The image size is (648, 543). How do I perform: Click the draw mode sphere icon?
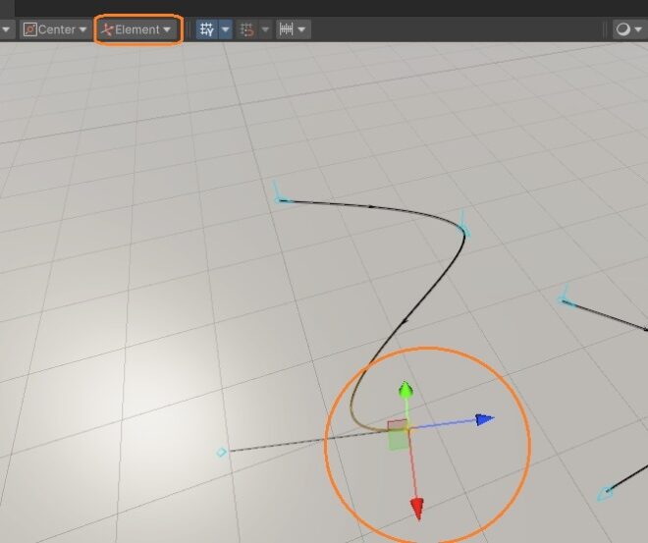pos(622,29)
